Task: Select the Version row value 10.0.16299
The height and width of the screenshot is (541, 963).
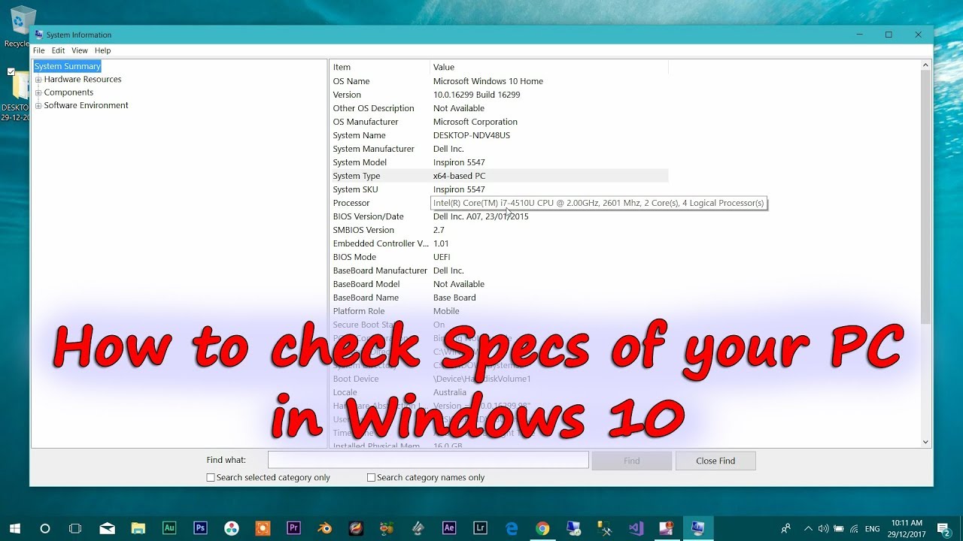Action: pyautogui.click(x=476, y=95)
